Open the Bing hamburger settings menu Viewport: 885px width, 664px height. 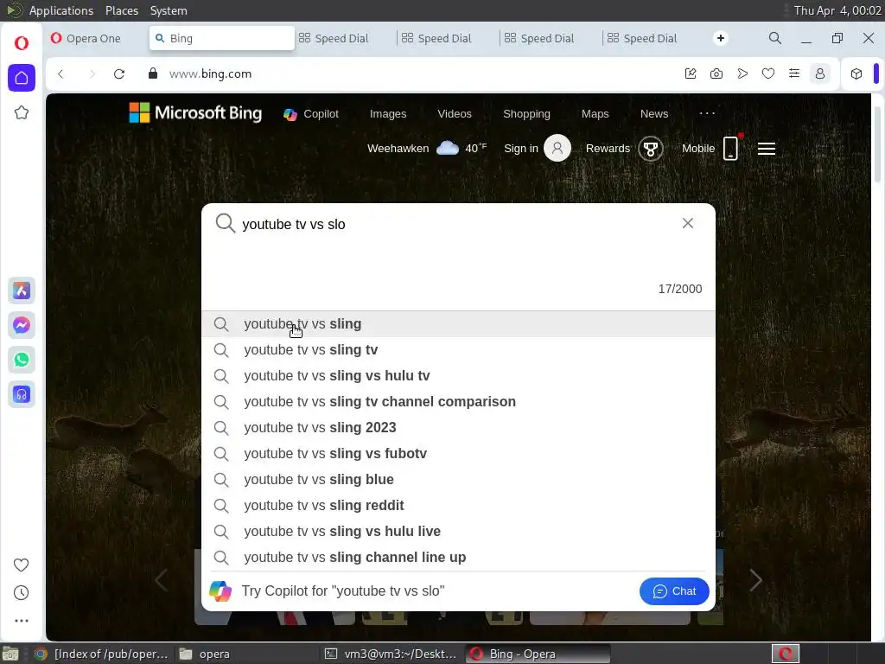[x=766, y=149]
